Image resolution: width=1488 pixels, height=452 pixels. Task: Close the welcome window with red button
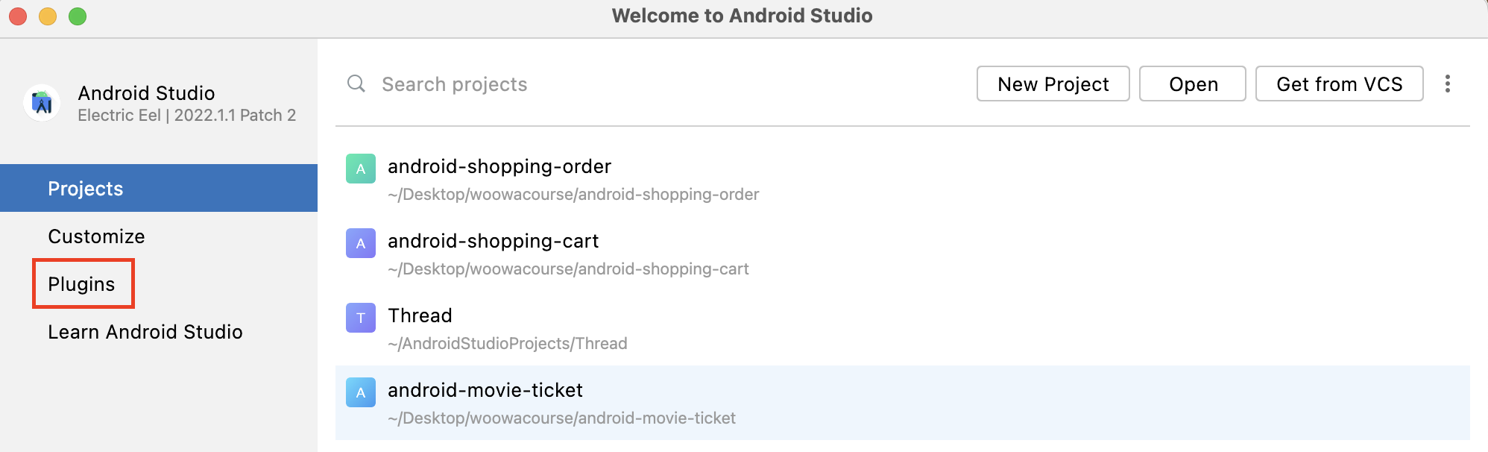pyautogui.click(x=18, y=16)
